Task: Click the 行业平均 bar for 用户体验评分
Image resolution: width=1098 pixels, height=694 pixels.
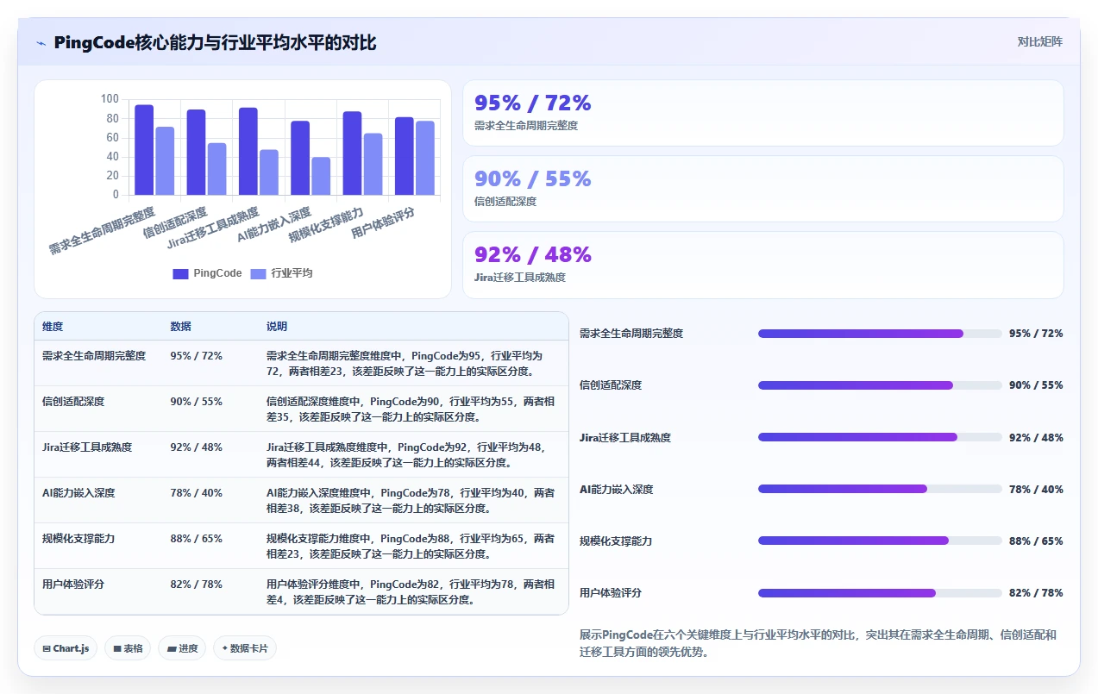Action: click(425, 158)
